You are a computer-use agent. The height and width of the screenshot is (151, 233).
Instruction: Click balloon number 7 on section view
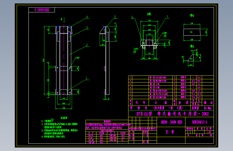[x=167, y=17]
